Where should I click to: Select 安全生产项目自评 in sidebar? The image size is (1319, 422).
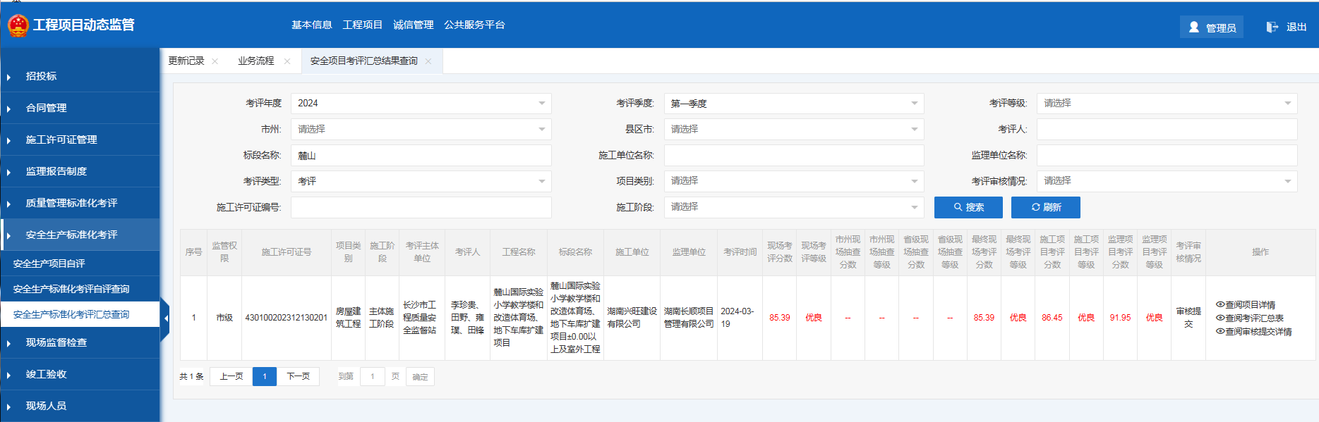coord(49,263)
